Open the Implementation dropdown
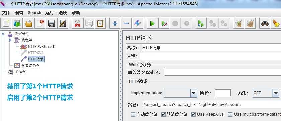This screenshot has height=121, width=281. point(193,93)
